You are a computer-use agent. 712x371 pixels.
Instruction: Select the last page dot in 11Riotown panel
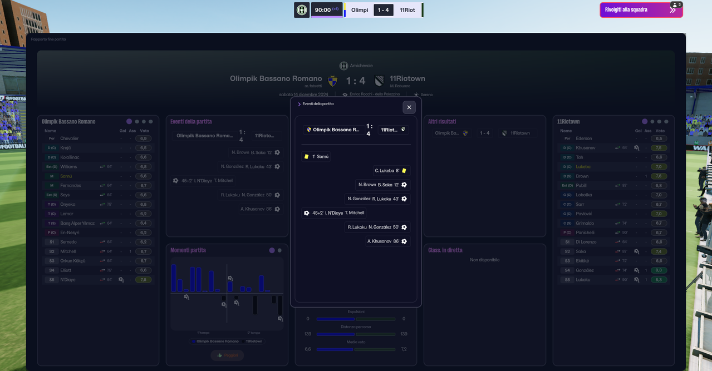[666, 121]
